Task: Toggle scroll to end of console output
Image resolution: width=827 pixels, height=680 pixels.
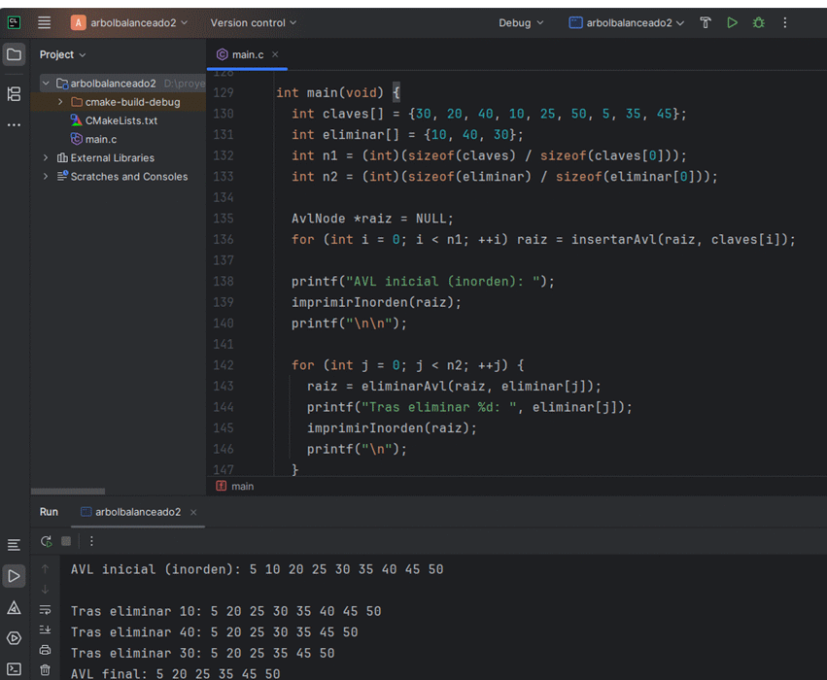Action: [x=45, y=629]
